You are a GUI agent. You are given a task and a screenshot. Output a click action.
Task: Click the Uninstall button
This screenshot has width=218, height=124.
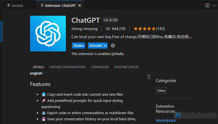point(95,46)
